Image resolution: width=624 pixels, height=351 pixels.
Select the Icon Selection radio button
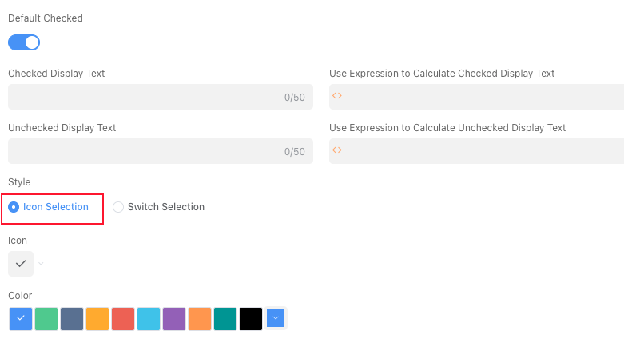(14, 207)
